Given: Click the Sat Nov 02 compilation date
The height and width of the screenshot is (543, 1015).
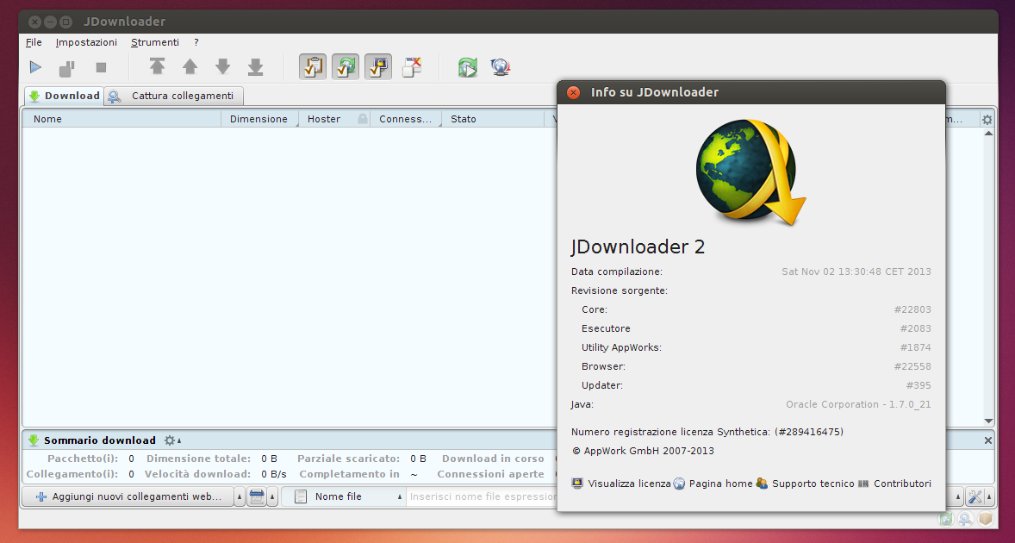Looking at the screenshot, I should pos(856,271).
